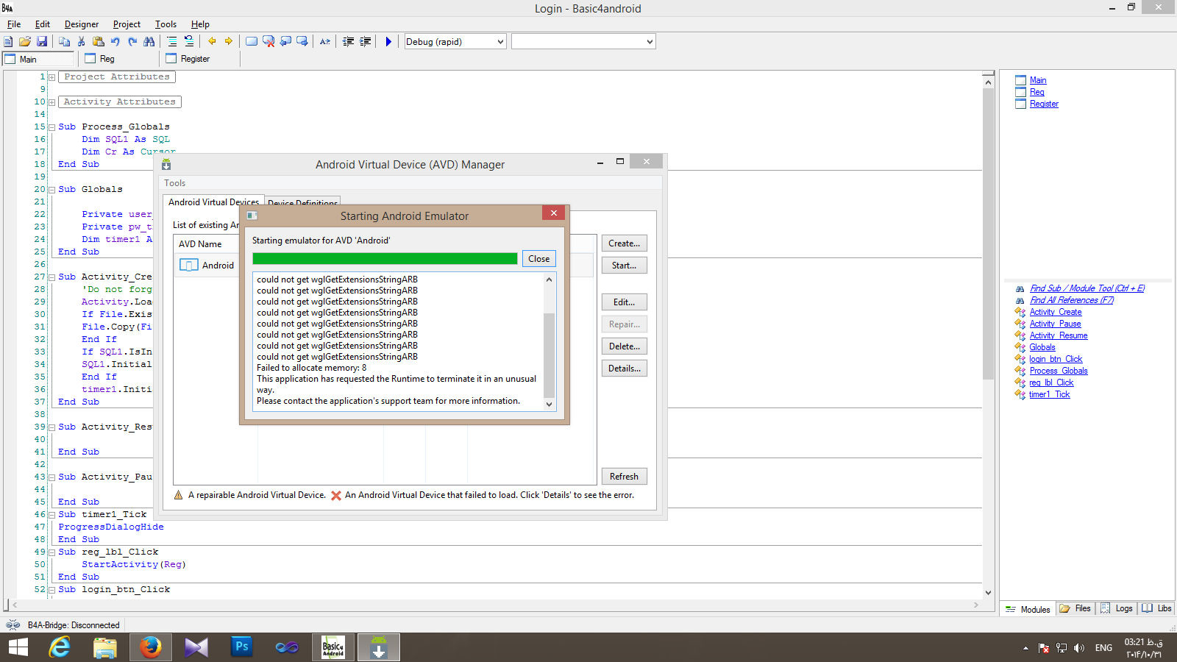Image resolution: width=1177 pixels, height=662 pixels.
Task: Click the Undo arrow icon
Action: pyautogui.click(x=115, y=42)
